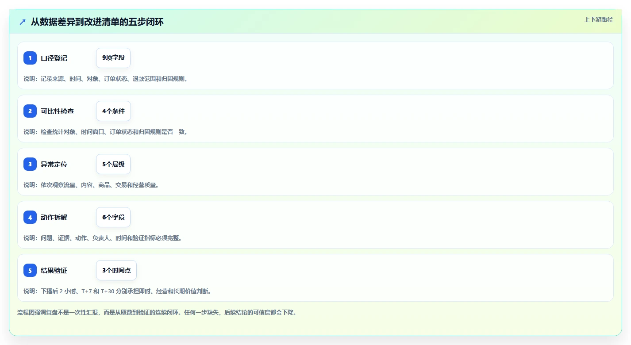
Task: Click the 4个条件 tag
Action: (113, 111)
